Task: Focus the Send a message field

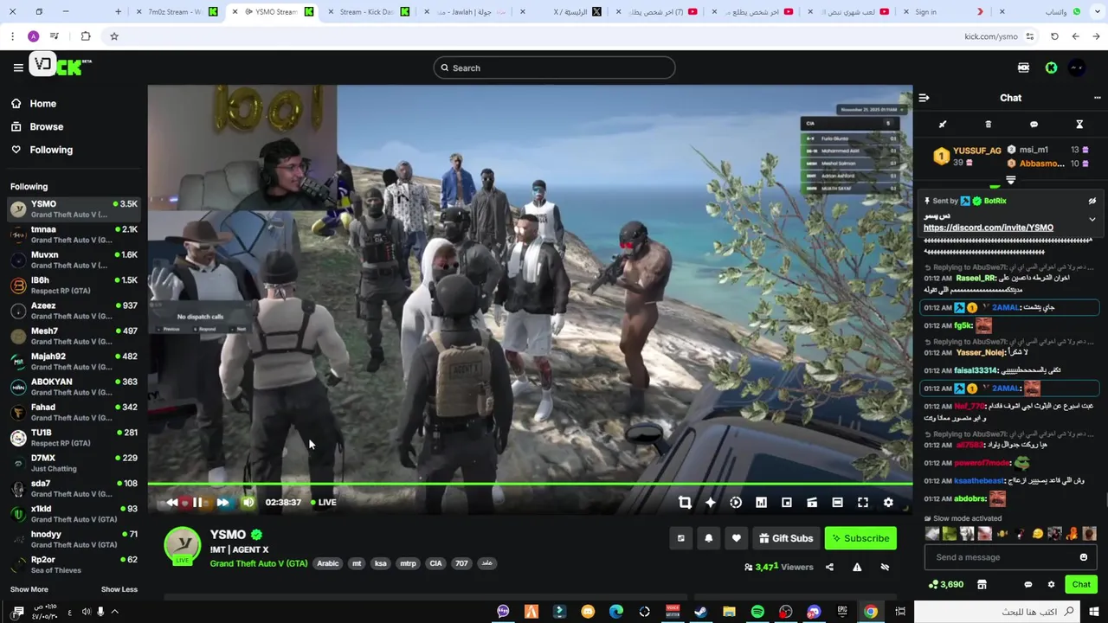Action: (x=1008, y=557)
